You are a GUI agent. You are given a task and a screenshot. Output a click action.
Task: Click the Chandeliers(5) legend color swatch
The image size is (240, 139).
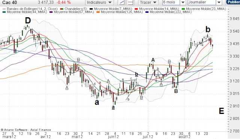(x=62, y=9)
